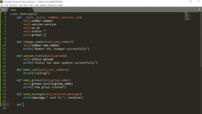This screenshot has width=202, height=114.
Task: Click the "new group created" string
Action: coord(49,87)
